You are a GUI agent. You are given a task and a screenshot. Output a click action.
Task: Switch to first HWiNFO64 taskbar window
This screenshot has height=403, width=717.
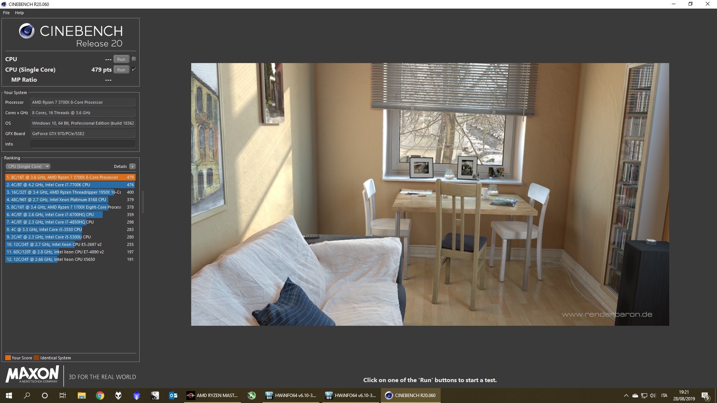(x=291, y=396)
